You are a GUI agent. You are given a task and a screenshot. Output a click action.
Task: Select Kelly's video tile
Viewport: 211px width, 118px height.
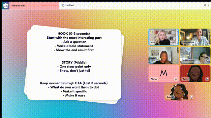click(x=195, y=37)
